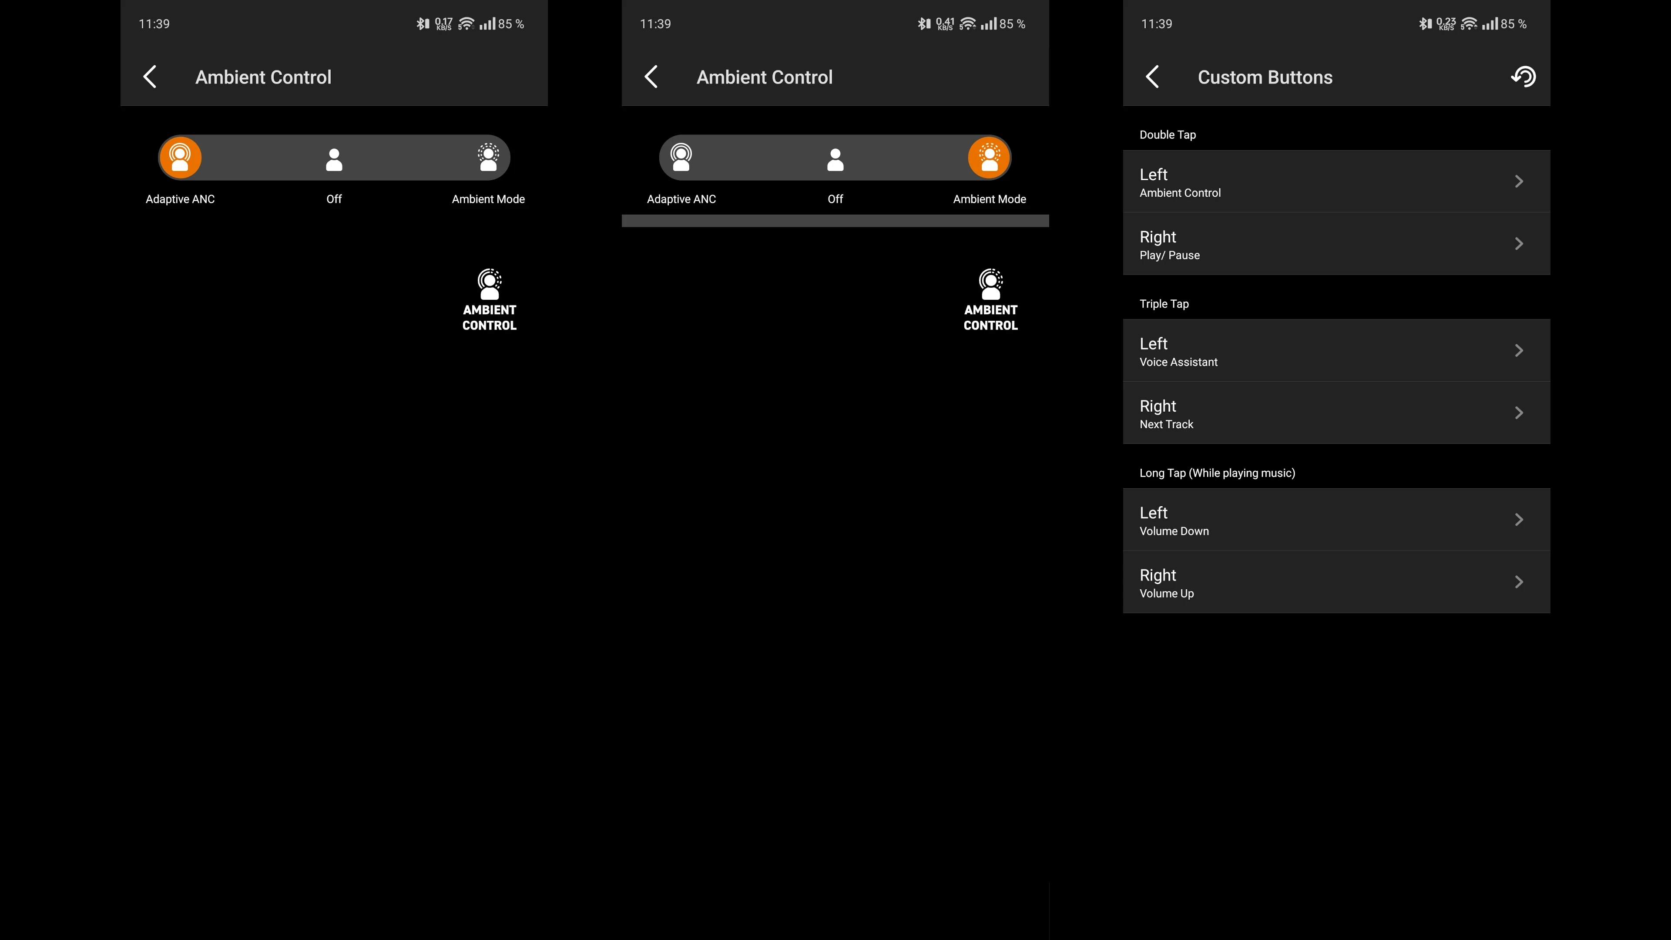1671x940 pixels.
Task: Switch first panel to Off mode
Action: (x=334, y=159)
